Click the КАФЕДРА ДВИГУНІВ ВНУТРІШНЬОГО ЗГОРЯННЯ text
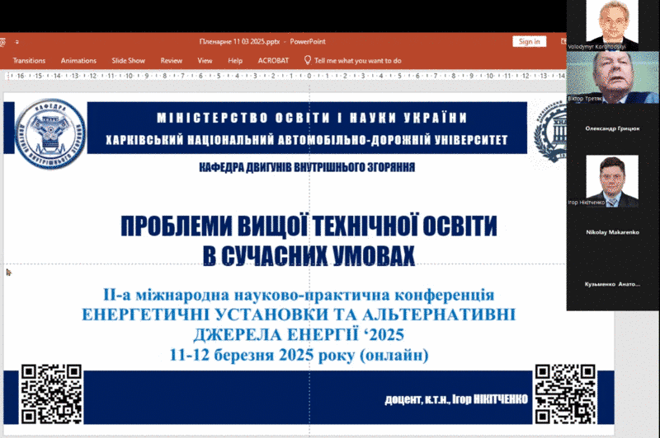The height and width of the screenshot is (438, 660). pyautogui.click(x=307, y=167)
